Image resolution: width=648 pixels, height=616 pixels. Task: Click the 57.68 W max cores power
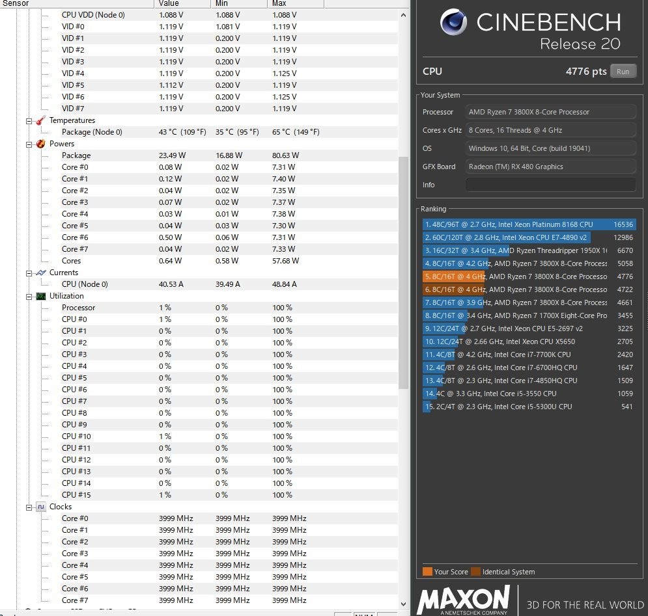(285, 261)
